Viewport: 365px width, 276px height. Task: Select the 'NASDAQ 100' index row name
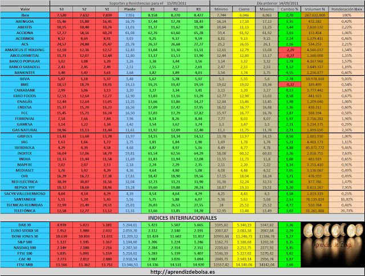[x=25, y=248]
